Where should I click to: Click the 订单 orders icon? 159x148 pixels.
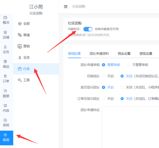[5, 76]
